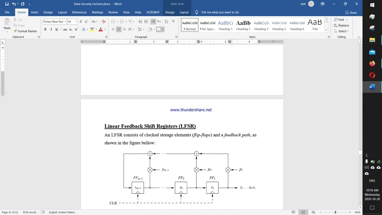382x215 pixels.
Task: Click Replace in the Editing group
Action: [341, 25]
